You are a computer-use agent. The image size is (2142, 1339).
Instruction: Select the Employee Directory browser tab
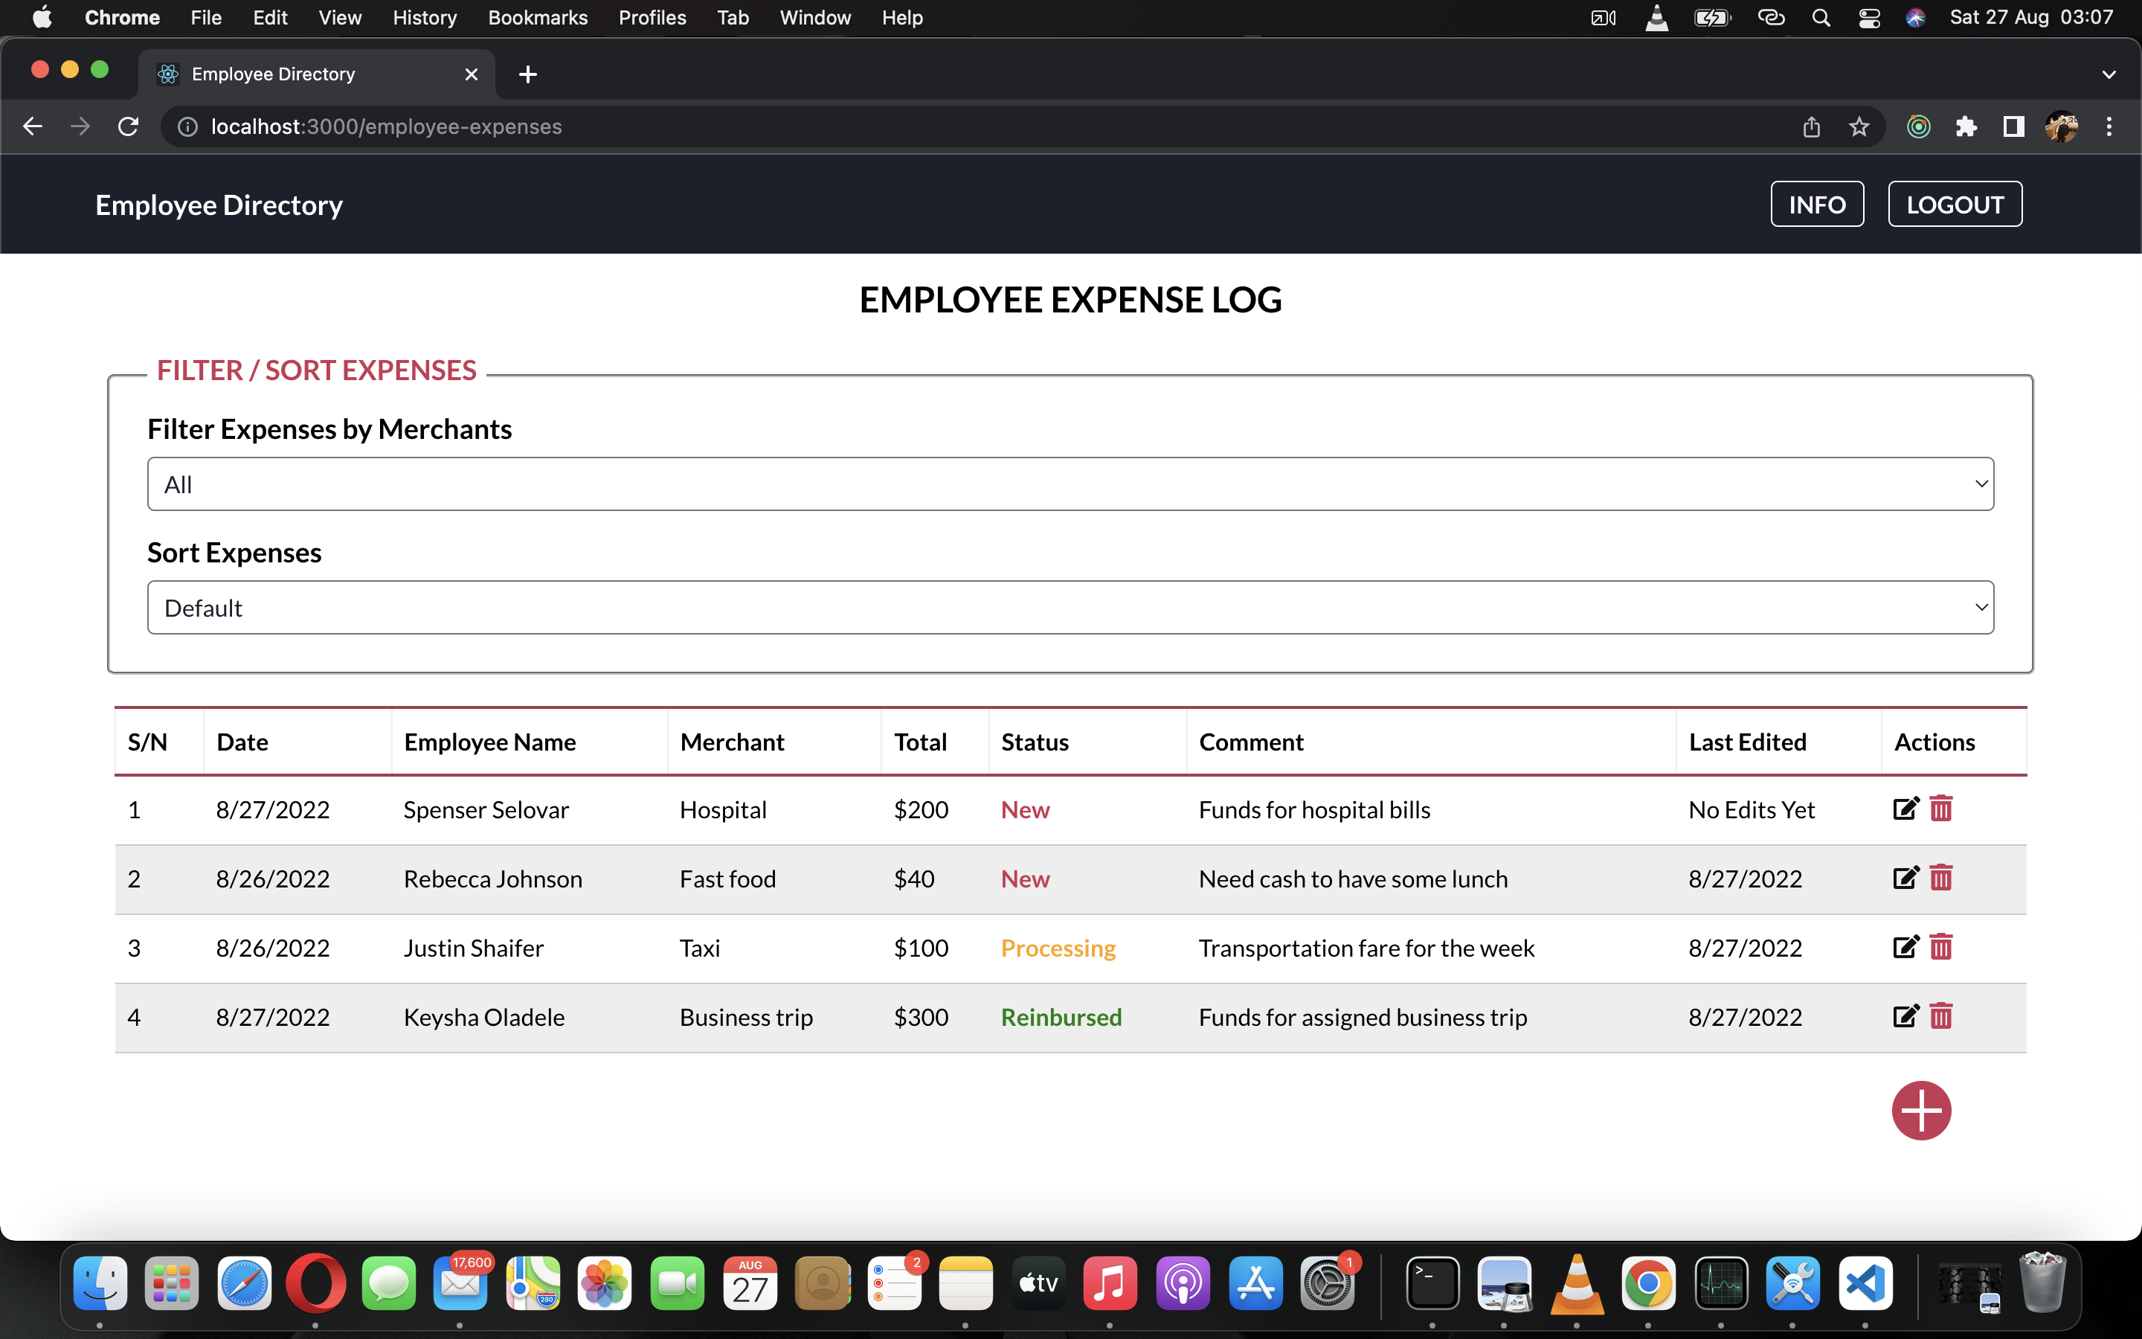271,74
